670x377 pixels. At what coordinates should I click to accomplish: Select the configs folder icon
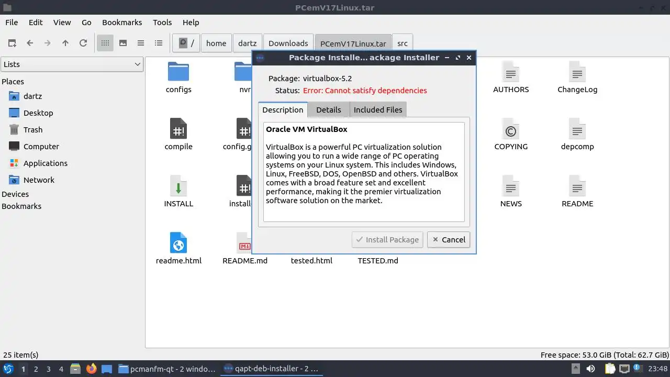[178, 72]
